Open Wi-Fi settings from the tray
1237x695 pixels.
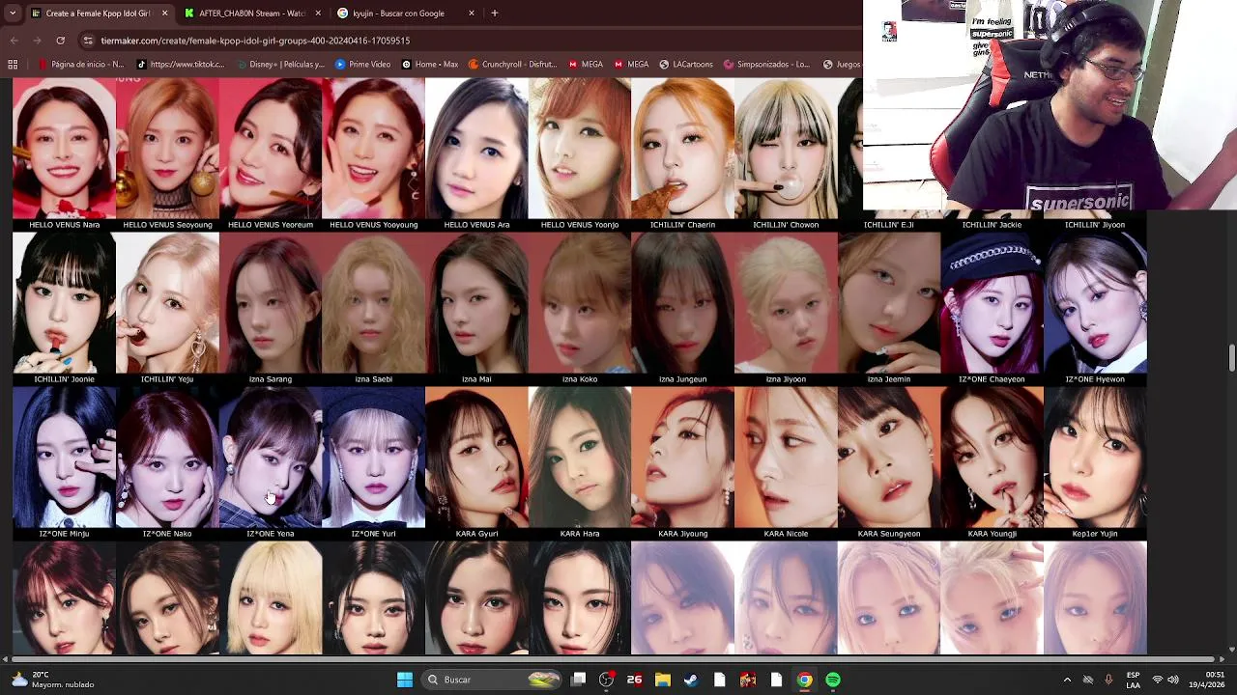(x=1158, y=680)
